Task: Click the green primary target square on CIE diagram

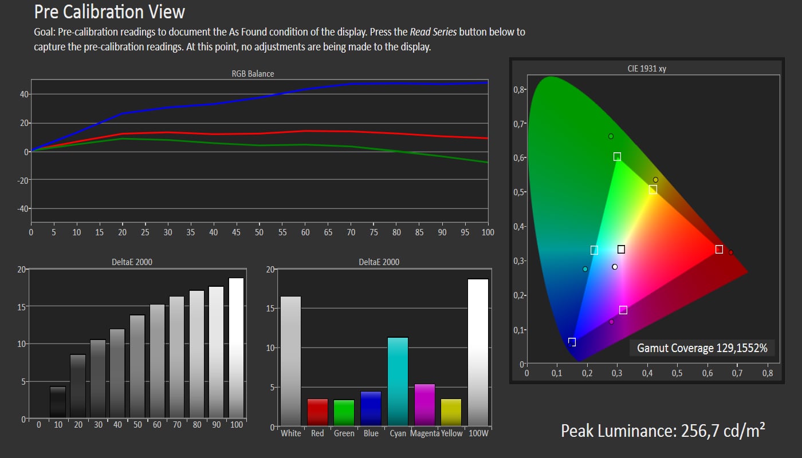Action: 617,156
